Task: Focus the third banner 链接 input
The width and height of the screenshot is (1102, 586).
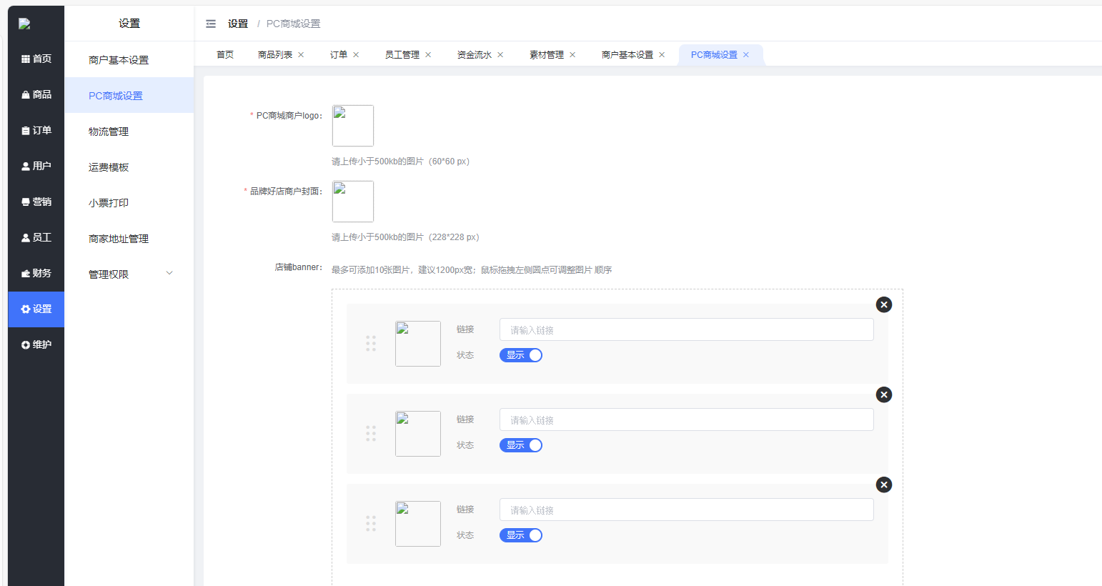Action: [x=687, y=510]
